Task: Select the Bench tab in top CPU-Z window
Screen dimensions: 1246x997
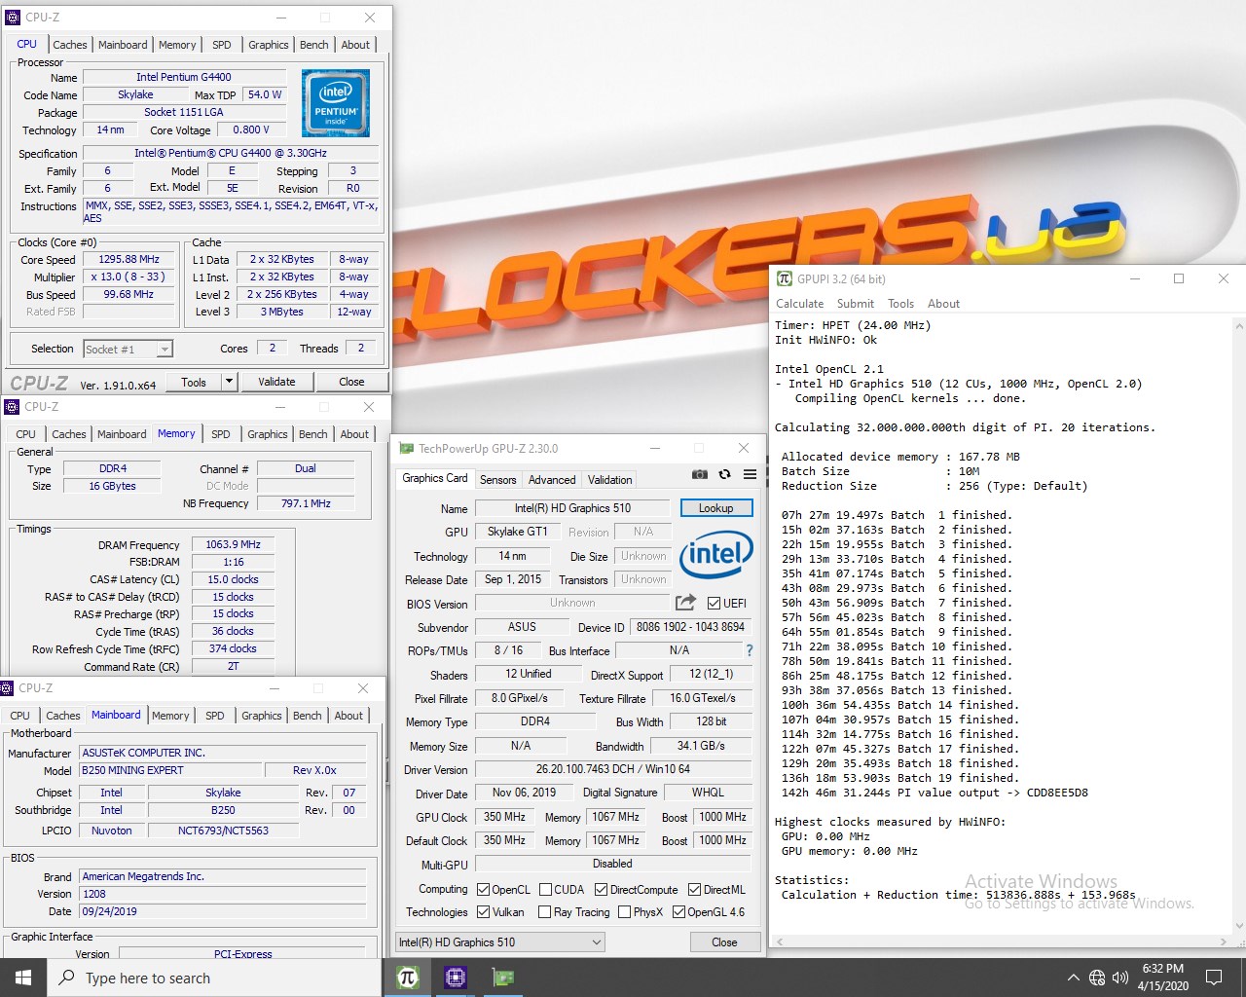Action: [x=313, y=45]
